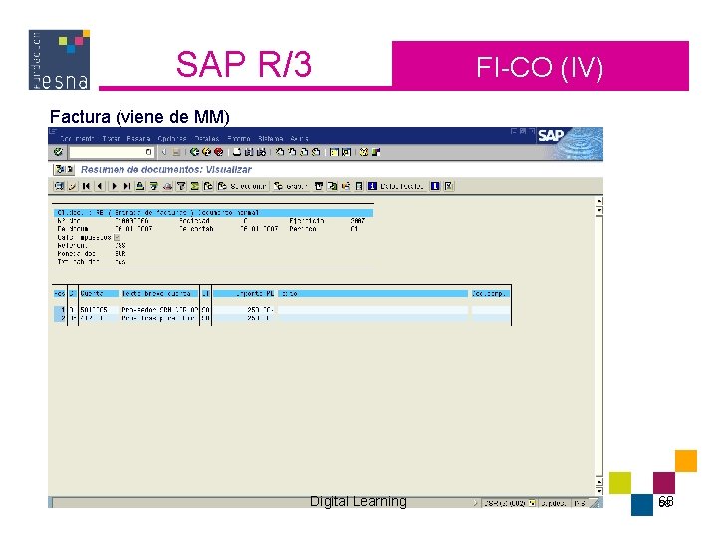Image resolution: width=717 pixels, height=537 pixels.
Task: Click the Soc.comp. column header
Action: click(491, 293)
